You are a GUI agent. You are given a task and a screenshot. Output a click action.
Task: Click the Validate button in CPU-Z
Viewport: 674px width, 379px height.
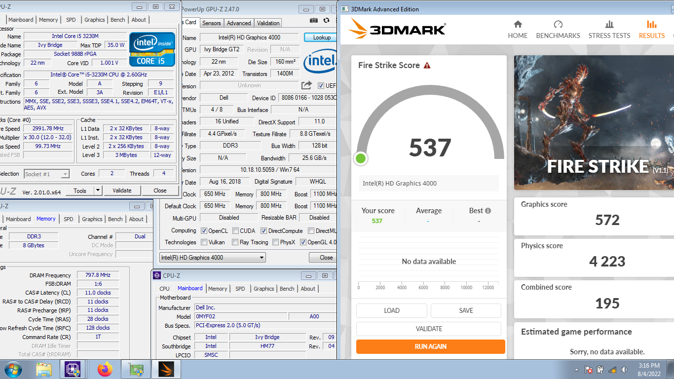click(122, 190)
